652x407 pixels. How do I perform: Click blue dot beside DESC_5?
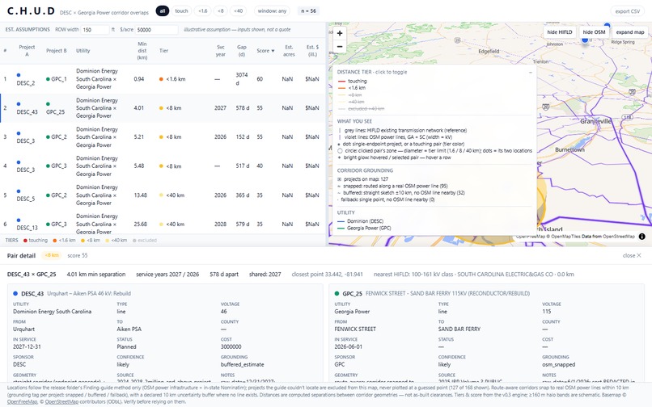pos(19,191)
